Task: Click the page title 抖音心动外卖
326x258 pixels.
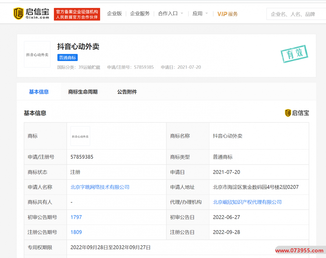Action: point(78,46)
